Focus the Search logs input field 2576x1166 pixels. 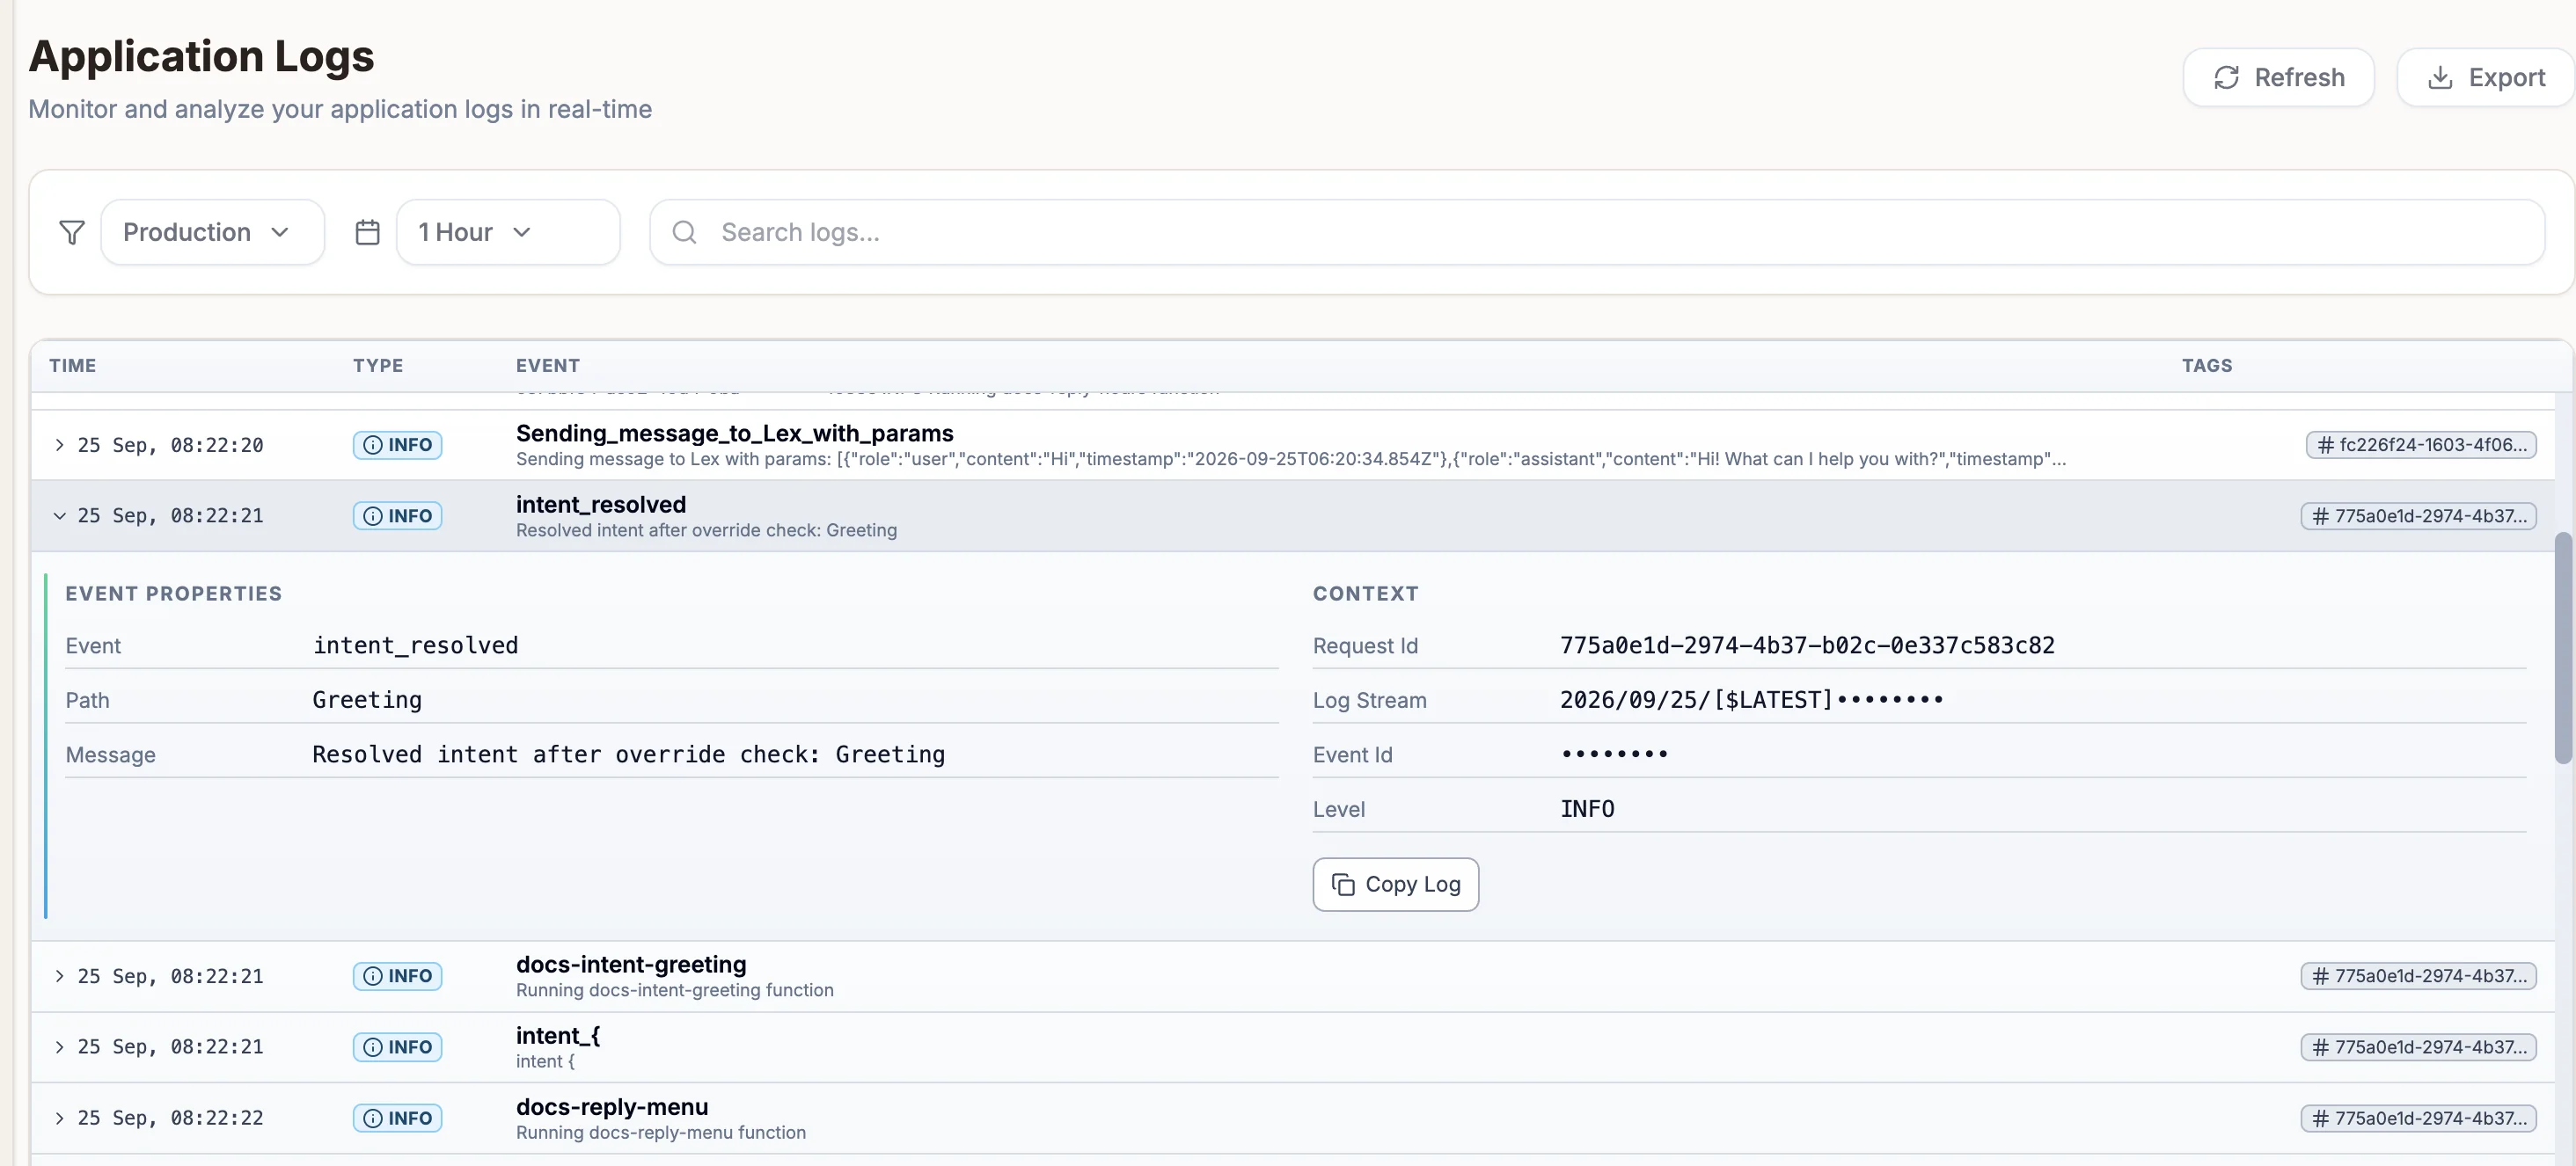[1597, 232]
